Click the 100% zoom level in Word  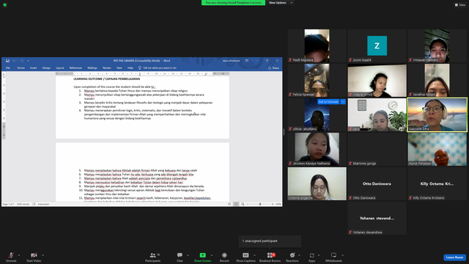pos(278,204)
